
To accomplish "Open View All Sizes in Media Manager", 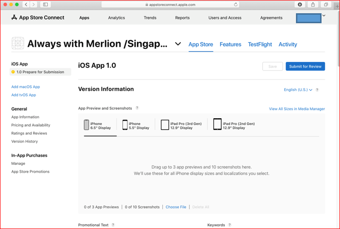I will (x=297, y=109).
